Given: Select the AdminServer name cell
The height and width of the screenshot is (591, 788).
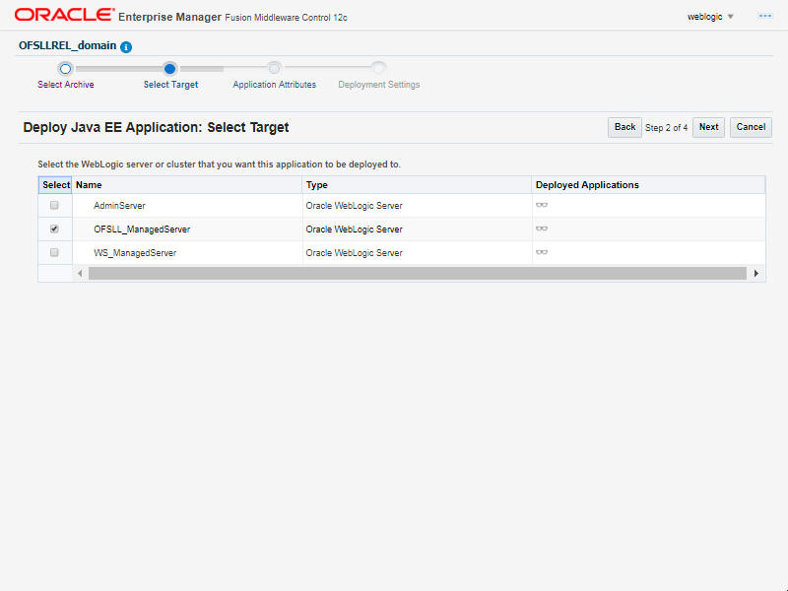Looking at the screenshot, I should coord(187,206).
